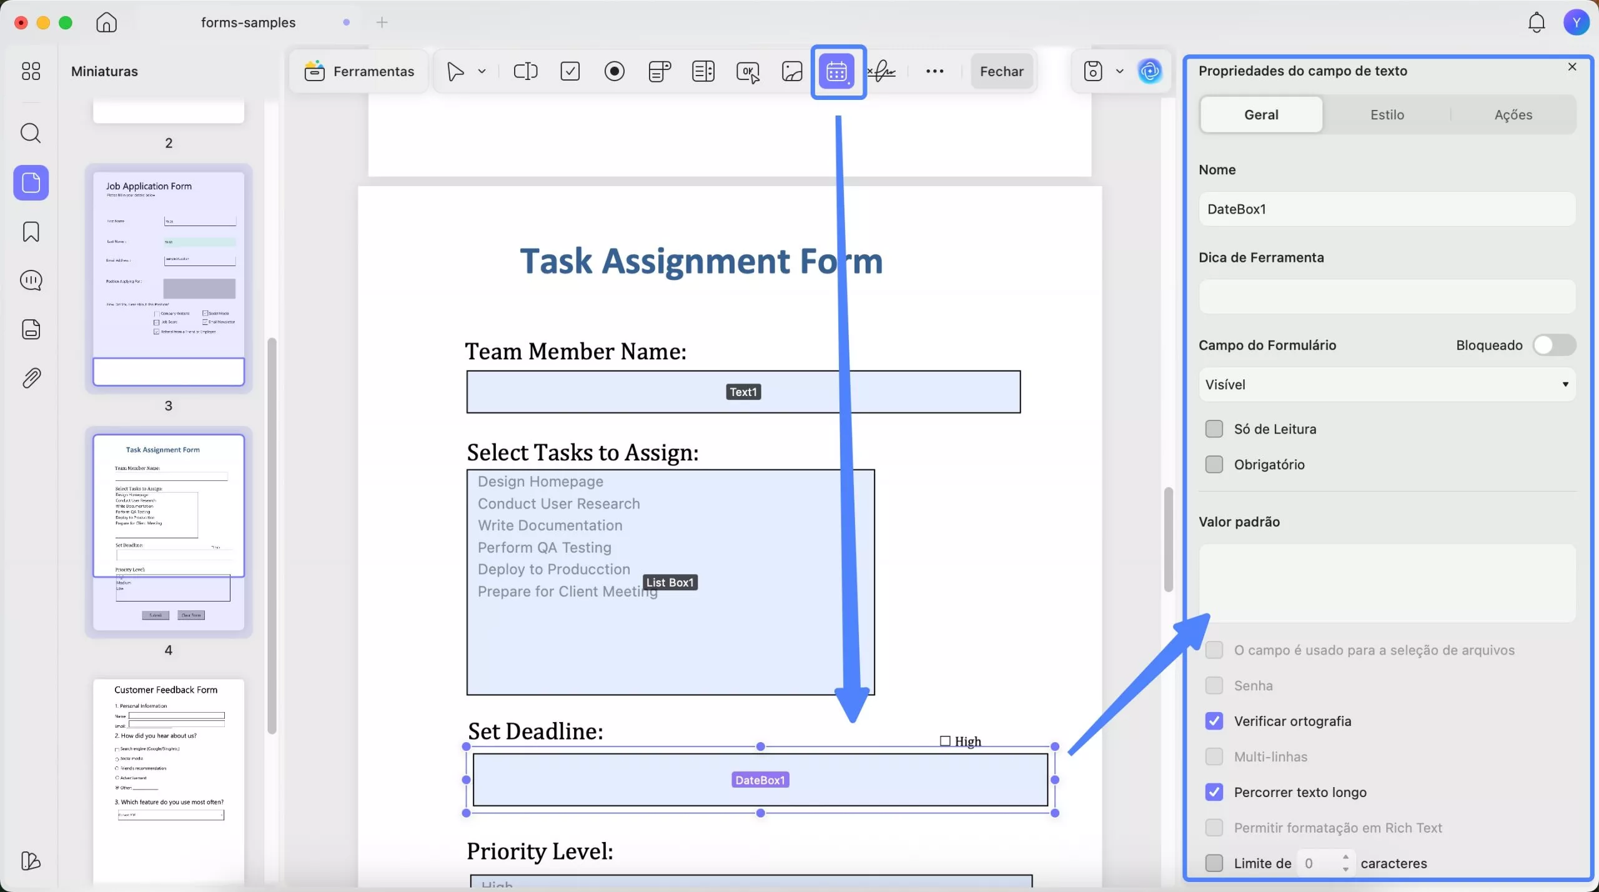Screen dimensions: 1599x892
Task: Click the Valor padrão text area
Action: click(1387, 583)
